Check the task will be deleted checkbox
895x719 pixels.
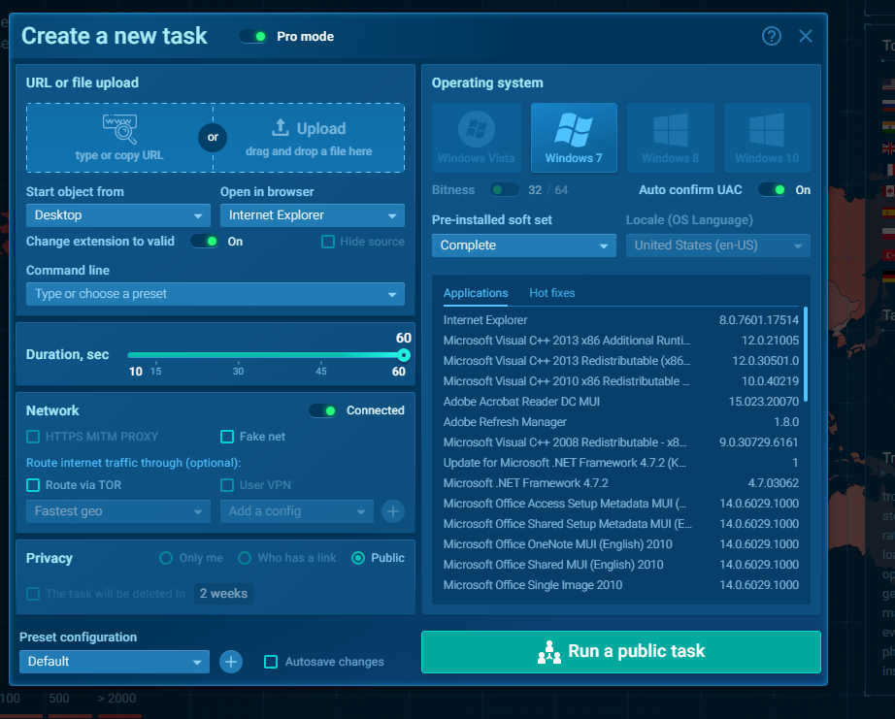pos(33,594)
